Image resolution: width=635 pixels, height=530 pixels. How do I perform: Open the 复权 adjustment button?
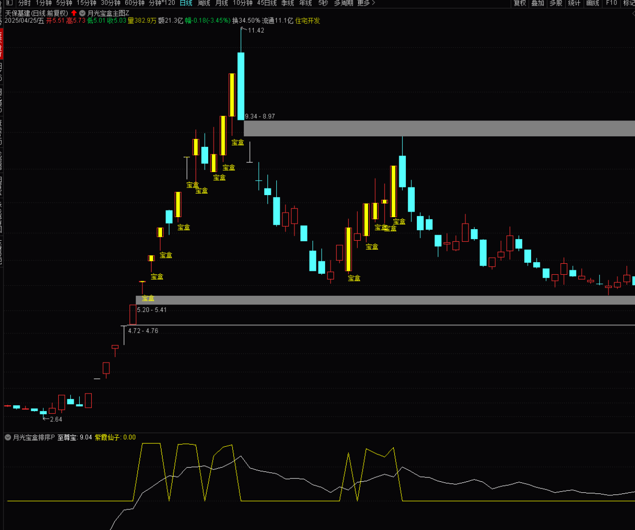(520, 3)
